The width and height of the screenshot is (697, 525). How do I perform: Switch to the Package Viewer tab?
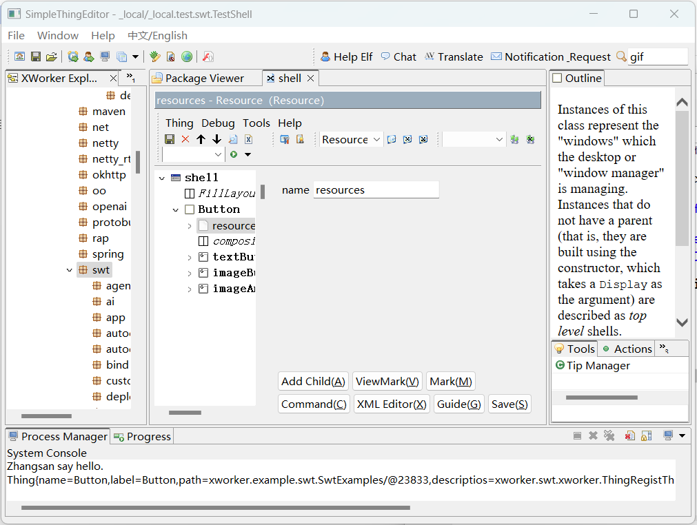tap(205, 78)
